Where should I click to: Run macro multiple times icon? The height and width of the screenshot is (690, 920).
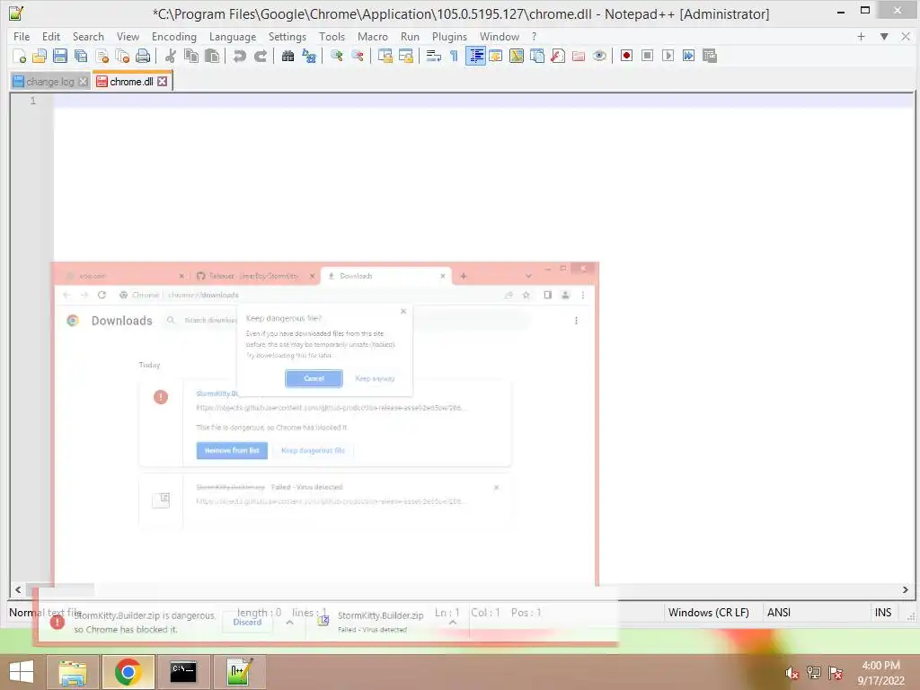tap(689, 56)
